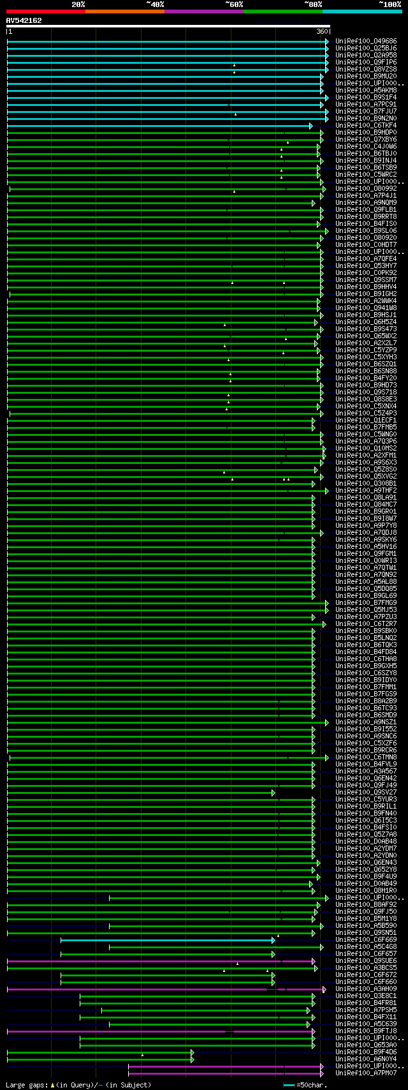Click the UniRef100_B6TQK3 label
This screenshot has height=1090, width=408.
coord(366,645)
